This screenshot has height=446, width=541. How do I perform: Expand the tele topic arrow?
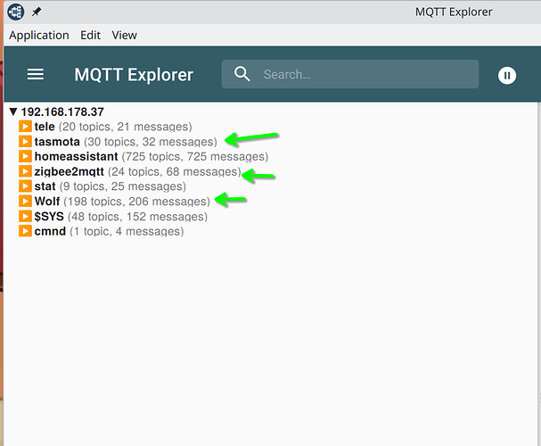(25, 127)
